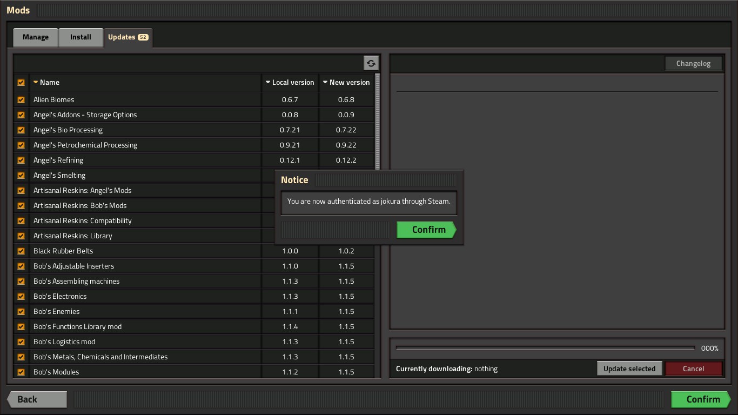Viewport: 738px width, 415px height.
Task: Sort by New version column
Action: [346, 83]
